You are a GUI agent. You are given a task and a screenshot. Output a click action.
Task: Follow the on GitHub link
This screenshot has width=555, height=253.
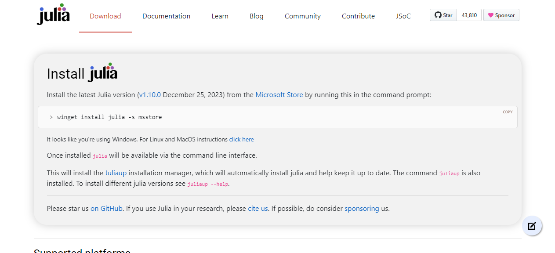click(106, 209)
